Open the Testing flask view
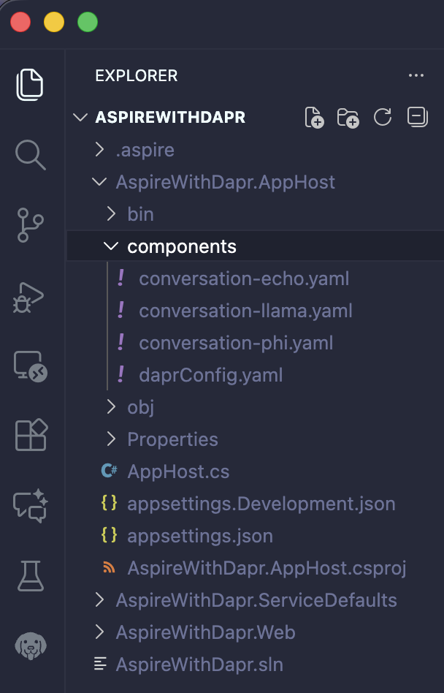444x693 pixels. (30, 576)
